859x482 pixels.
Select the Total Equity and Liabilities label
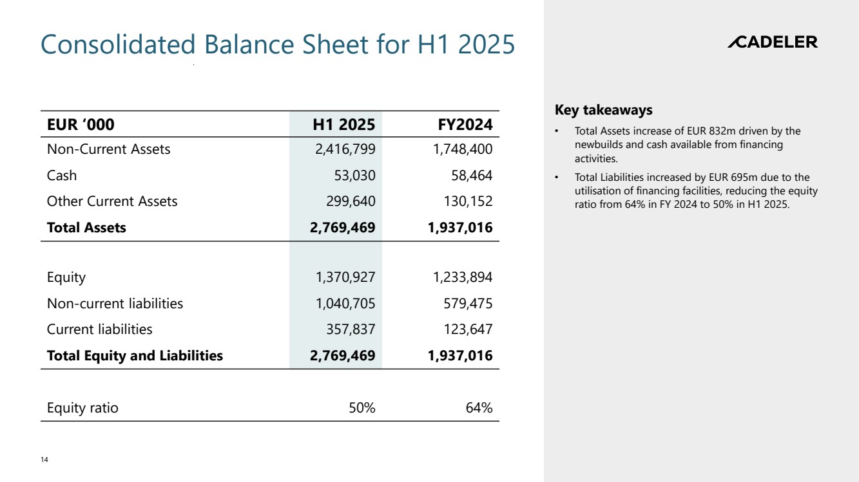click(135, 355)
